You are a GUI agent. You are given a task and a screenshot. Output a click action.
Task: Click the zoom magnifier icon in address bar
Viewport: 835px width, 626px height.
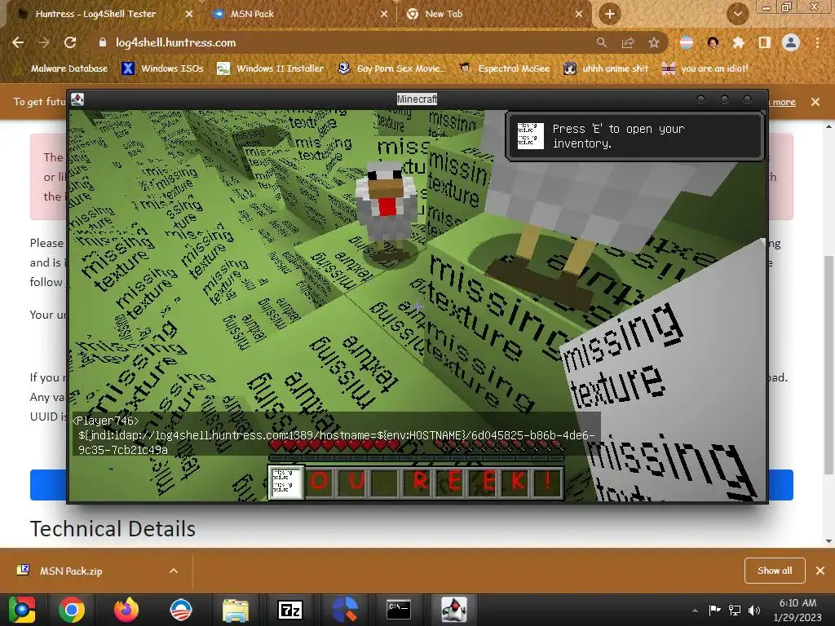tap(601, 42)
